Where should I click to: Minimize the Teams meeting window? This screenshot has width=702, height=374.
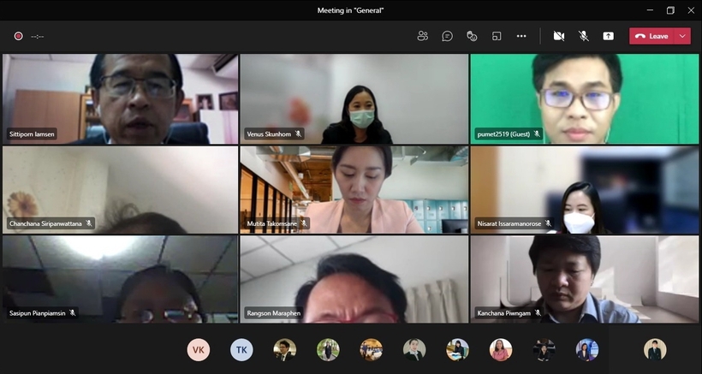tap(650, 10)
